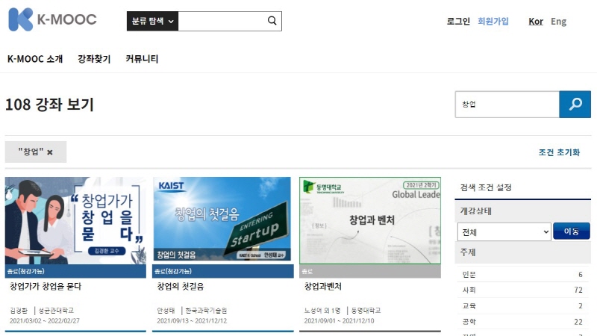The image size is (597, 336).
Task: Click the 한국과학기술원 institution text
Action: click(206, 311)
